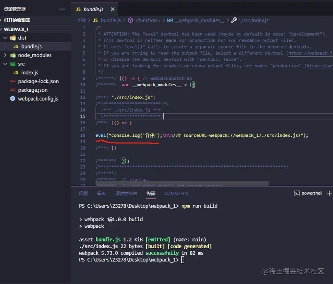333x284 pixels.
Task: Click the JS icon beside bundle.js in the tree
Action: [x=16, y=46]
